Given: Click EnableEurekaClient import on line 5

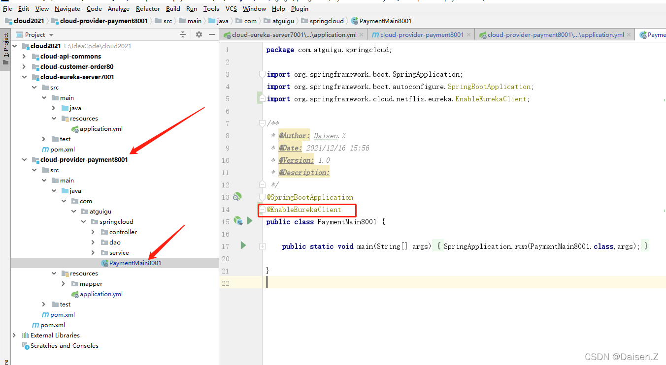Looking at the screenshot, I should 492,99.
